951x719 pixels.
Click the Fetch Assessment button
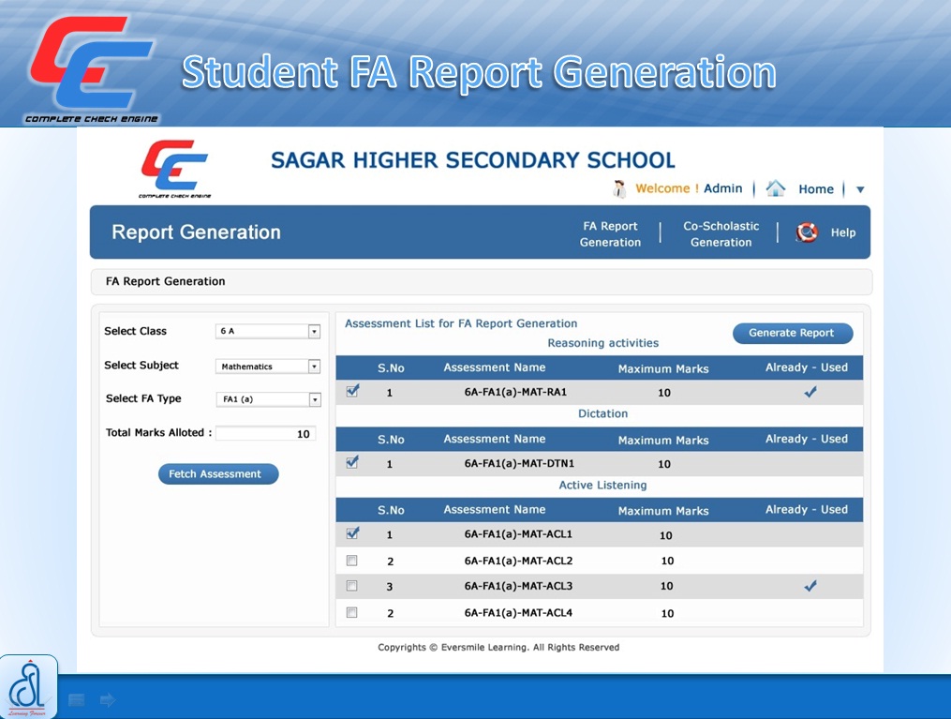coord(218,474)
